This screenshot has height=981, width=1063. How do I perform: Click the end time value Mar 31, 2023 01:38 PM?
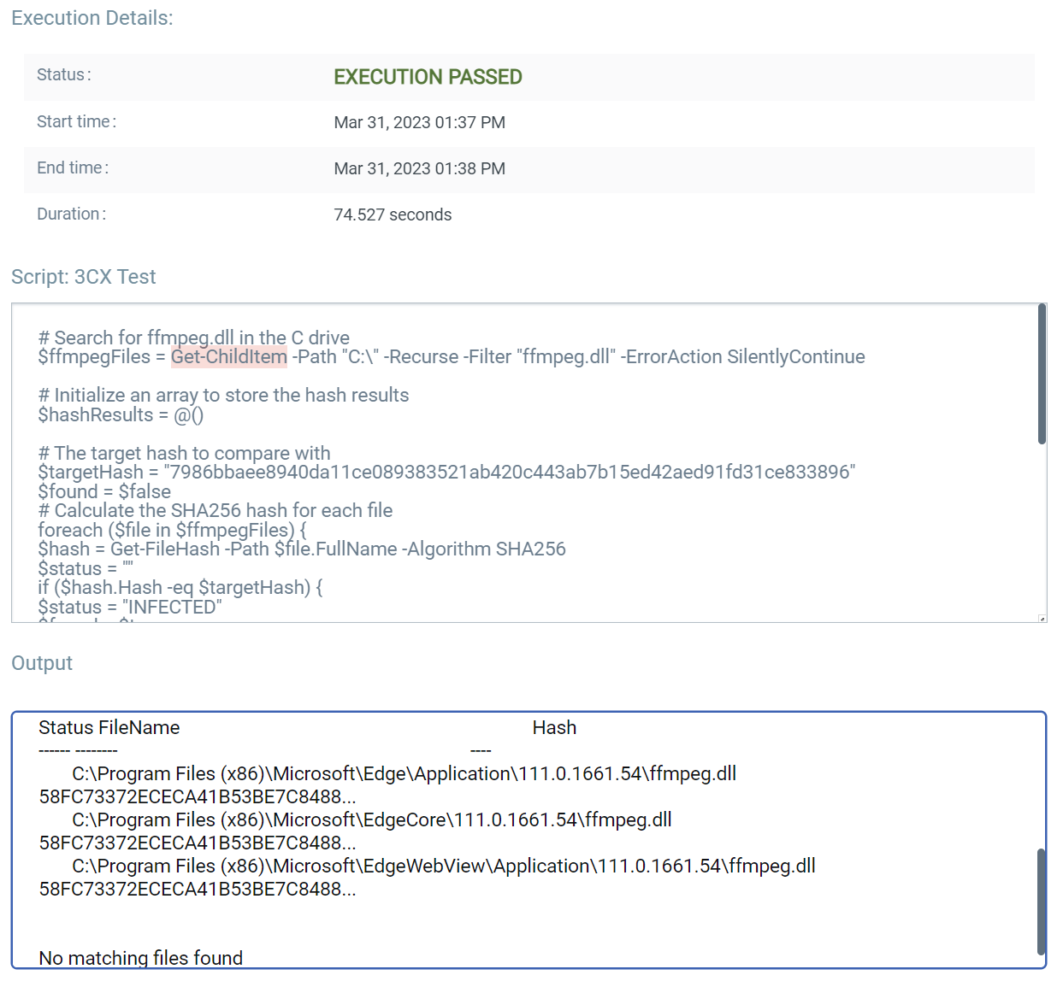(x=419, y=168)
